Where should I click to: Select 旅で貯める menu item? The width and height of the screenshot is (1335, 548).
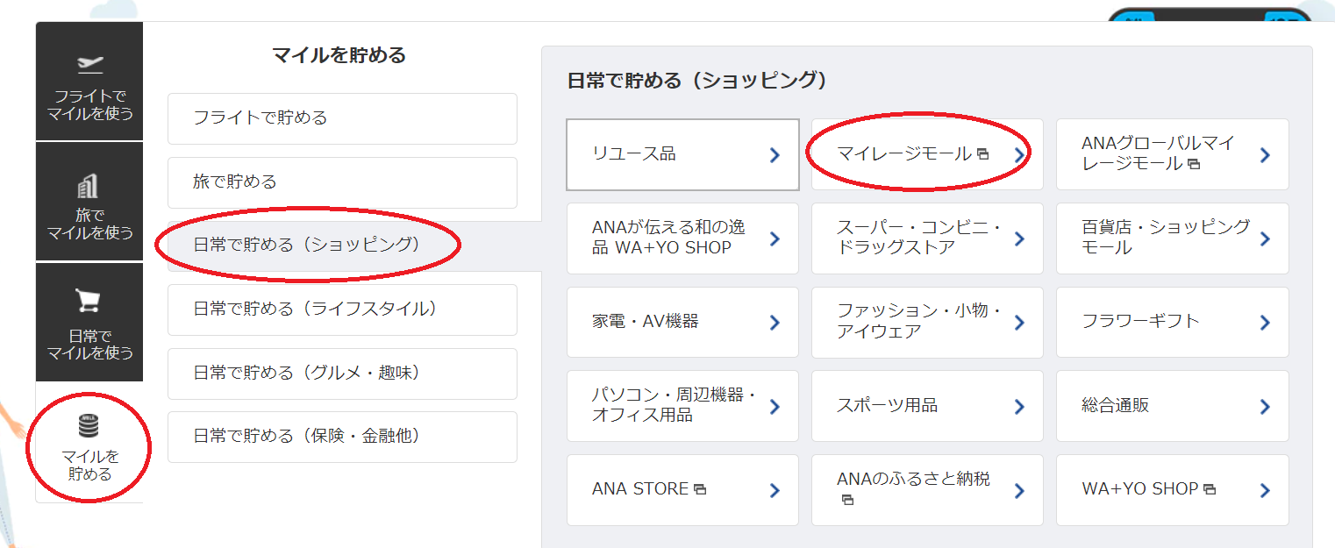click(x=342, y=182)
